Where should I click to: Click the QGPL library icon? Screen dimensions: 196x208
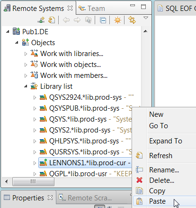coord(43,174)
